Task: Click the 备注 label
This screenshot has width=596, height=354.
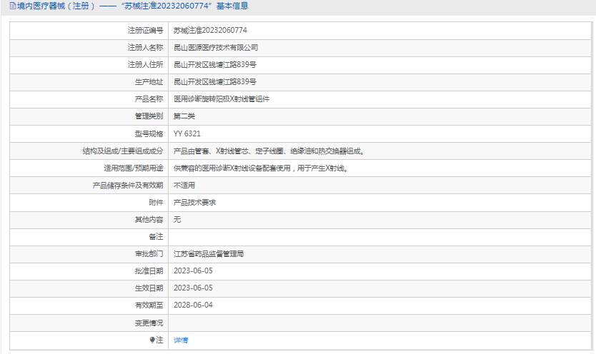Action: pyautogui.click(x=156, y=237)
